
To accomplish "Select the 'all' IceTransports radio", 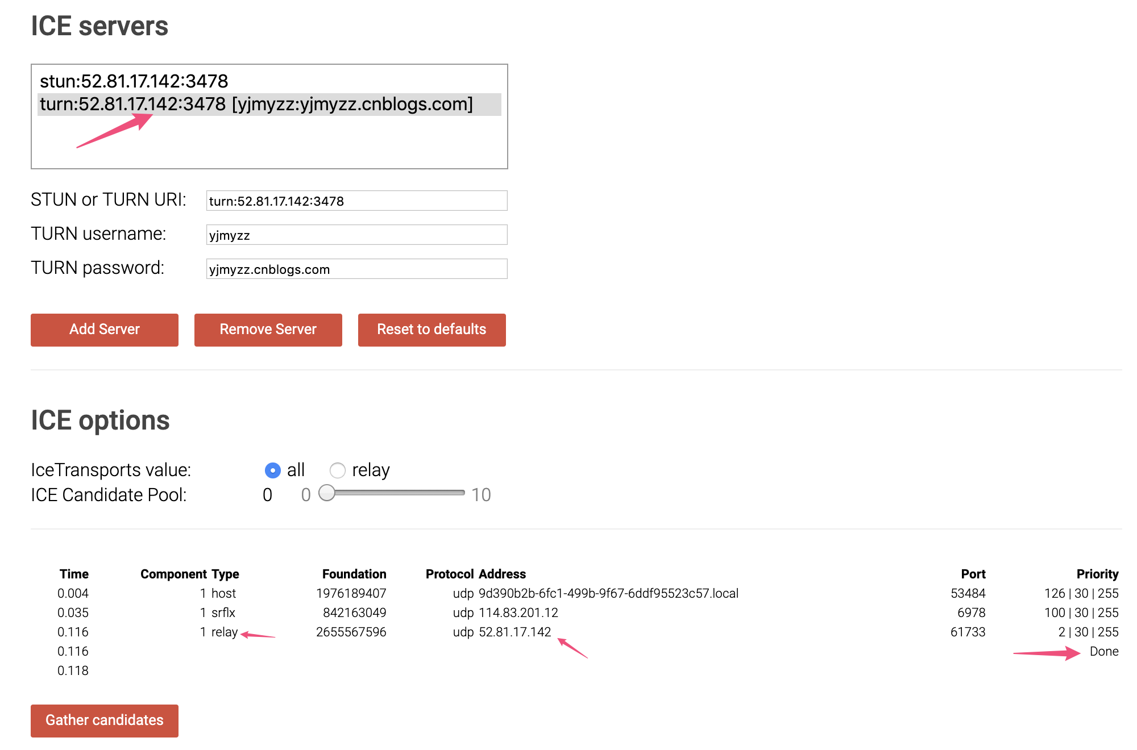I will (x=273, y=470).
